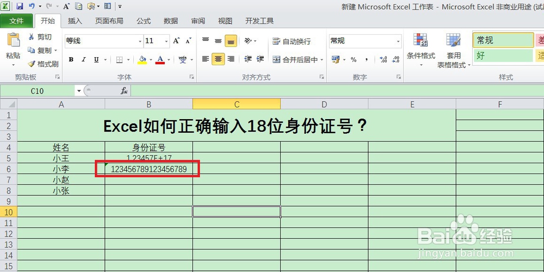Viewport: 544px width, 272px height.
Task: Toggle Italic formatting
Action: (84, 60)
